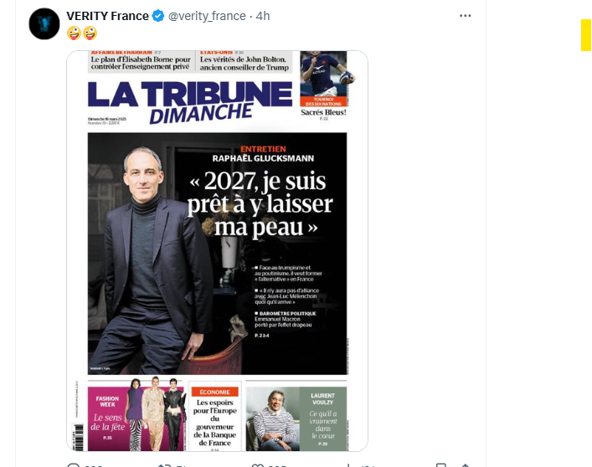Open the 4h timestamp link
This screenshot has width=592, height=467.
point(263,16)
